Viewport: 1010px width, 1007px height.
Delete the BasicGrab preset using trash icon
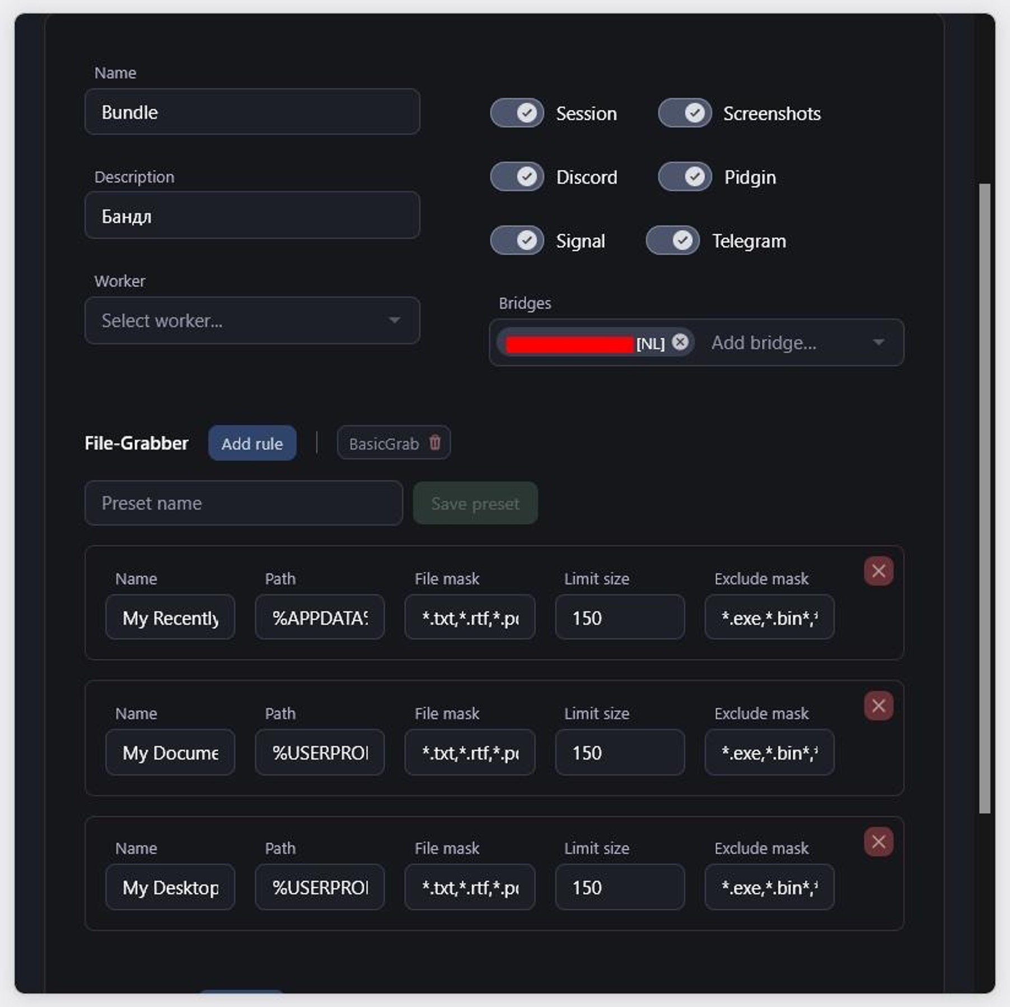(434, 443)
